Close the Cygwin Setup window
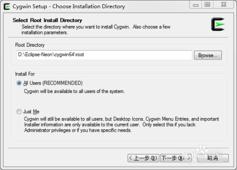 pyautogui.click(x=224, y=5)
